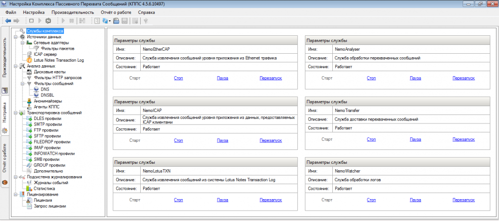Click the gray funnel icon in toolbar
The width and height of the screenshot is (499, 221).
pyautogui.click(x=146, y=21)
